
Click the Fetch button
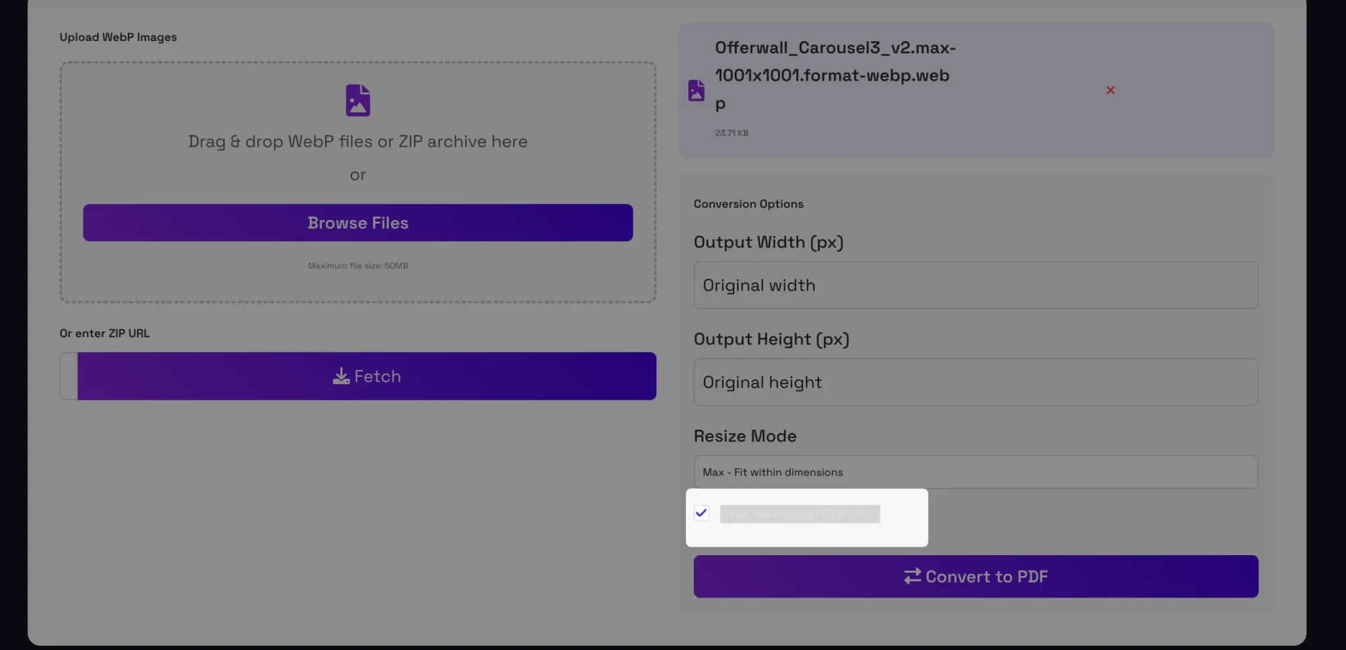pyautogui.click(x=367, y=376)
